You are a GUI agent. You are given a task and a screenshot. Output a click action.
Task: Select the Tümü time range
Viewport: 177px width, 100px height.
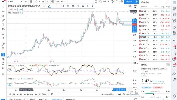pyautogui.click(x=44, y=94)
